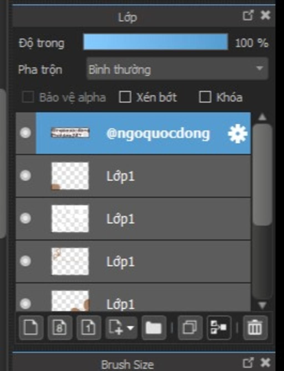Select the second Lớp1 layer
This screenshot has width=284, height=371.
[x=133, y=219]
